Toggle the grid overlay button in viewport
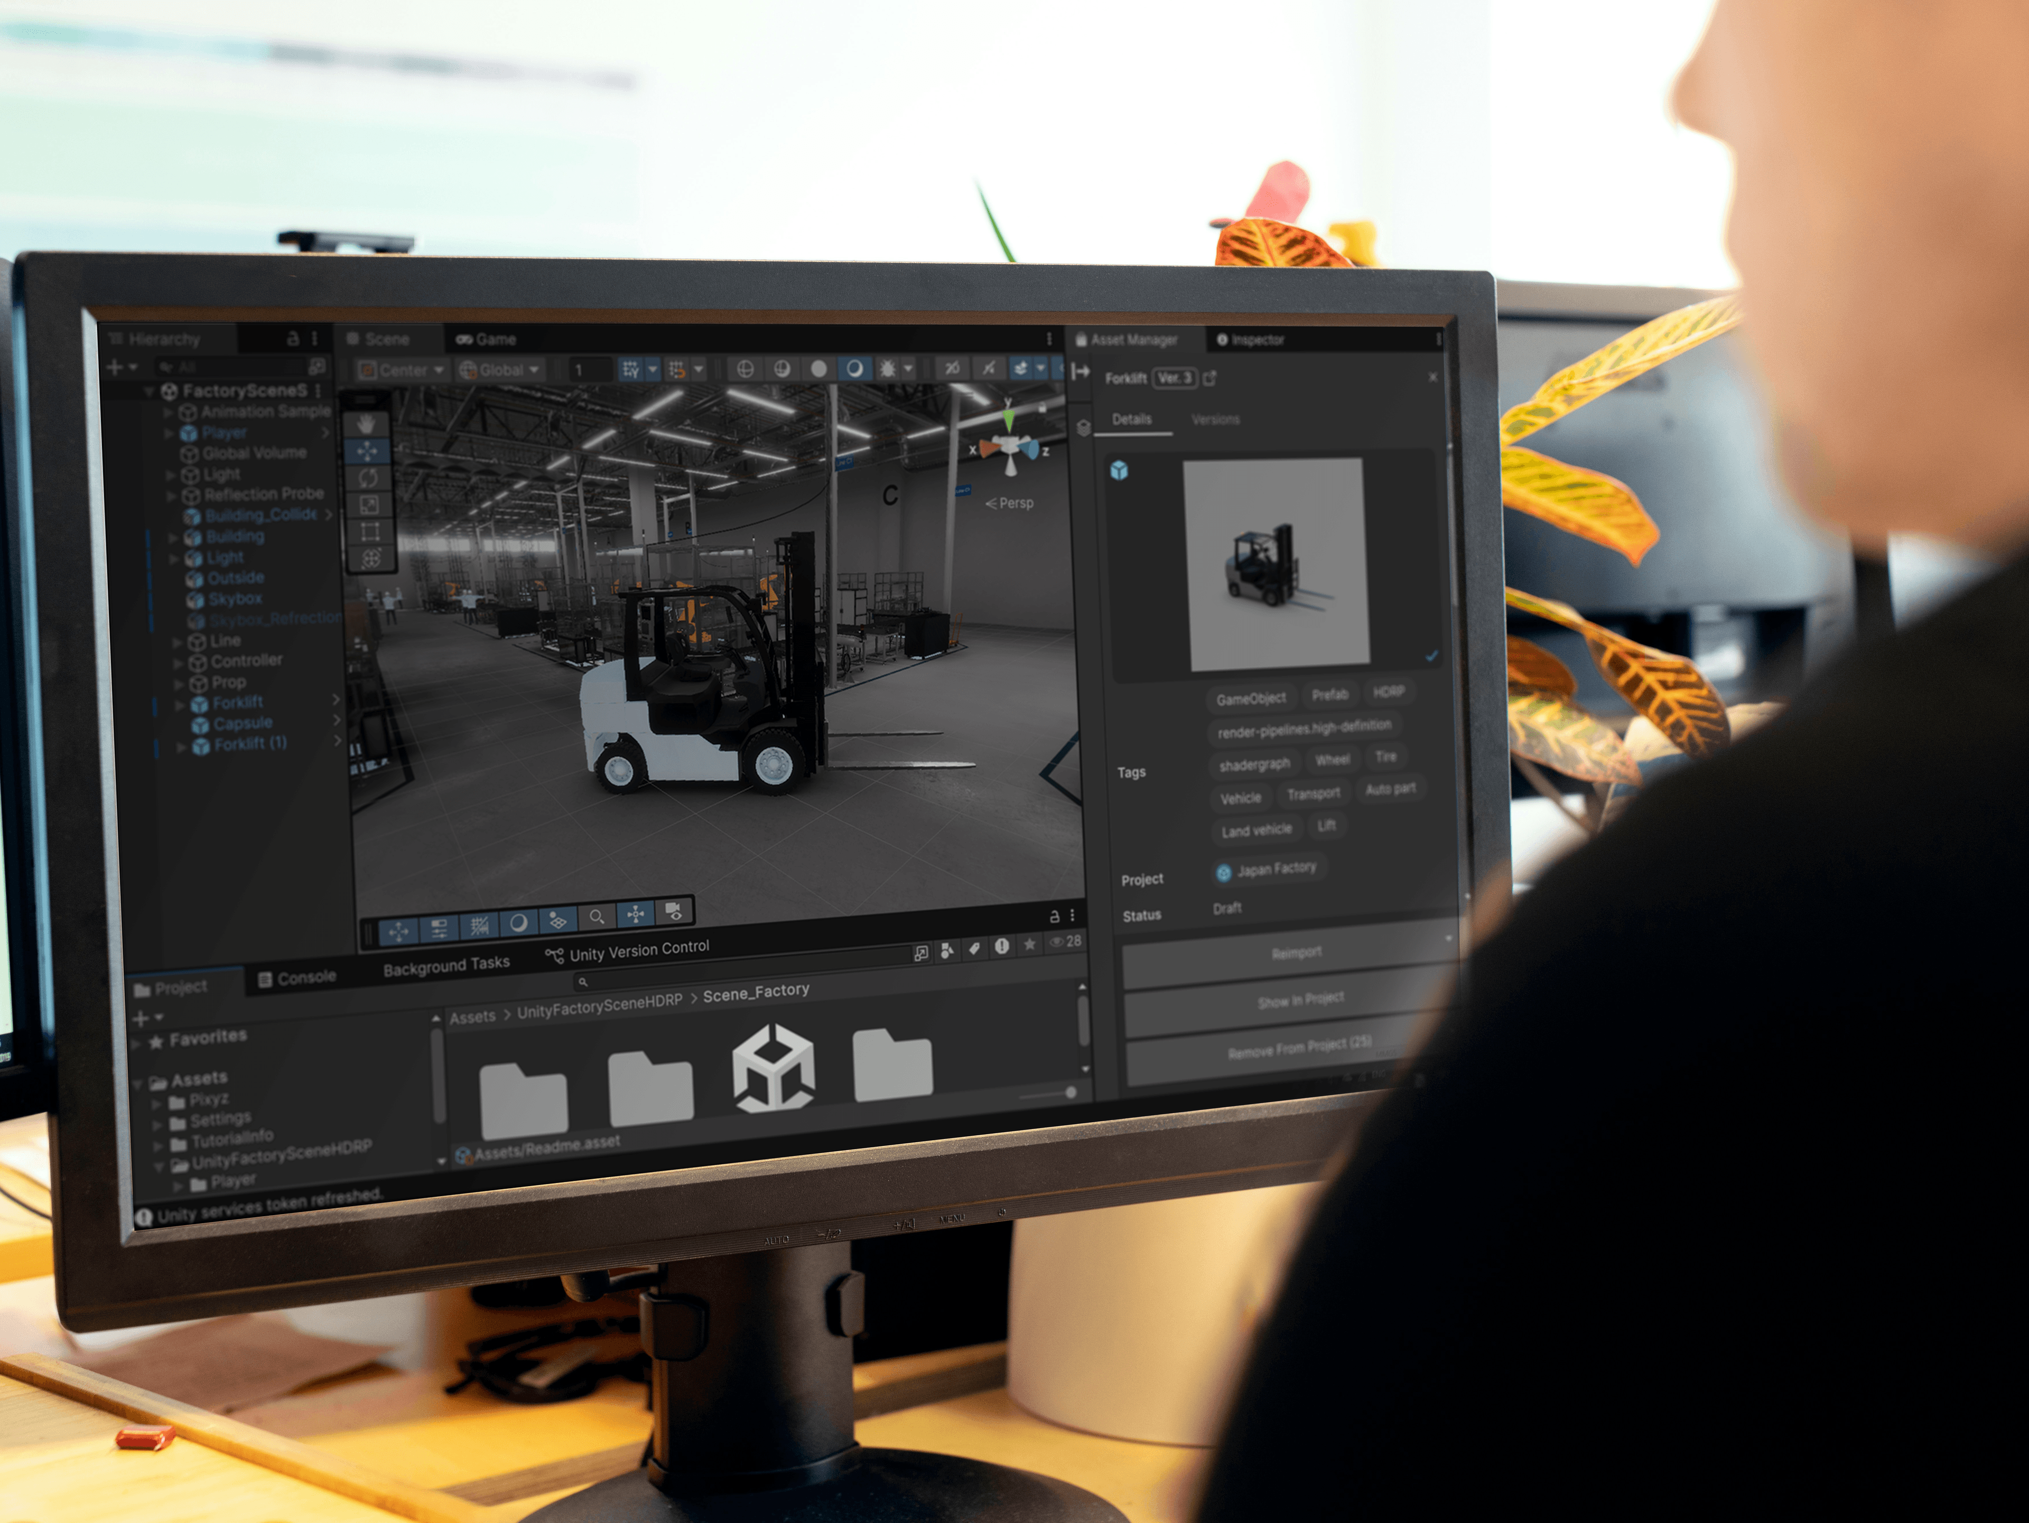The height and width of the screenshot is (1523, 2029). (479, 925)
